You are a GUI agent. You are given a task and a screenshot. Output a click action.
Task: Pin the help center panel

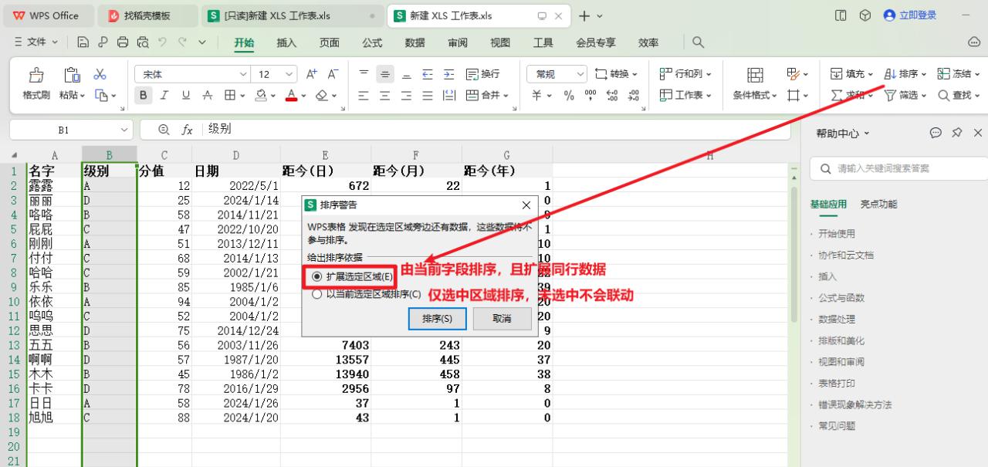coord(957,133)
